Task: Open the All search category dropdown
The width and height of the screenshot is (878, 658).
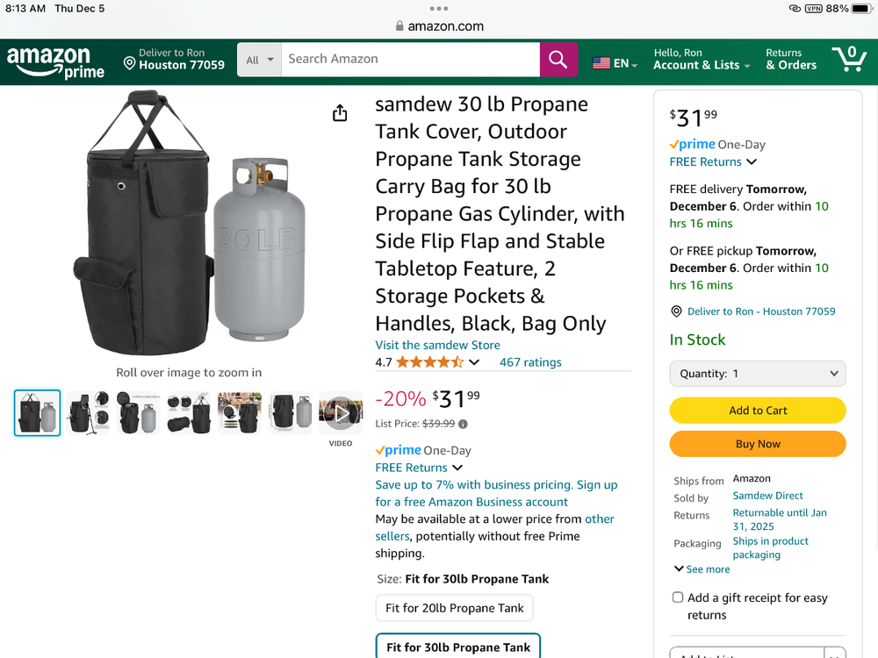Action: [259, 60]
